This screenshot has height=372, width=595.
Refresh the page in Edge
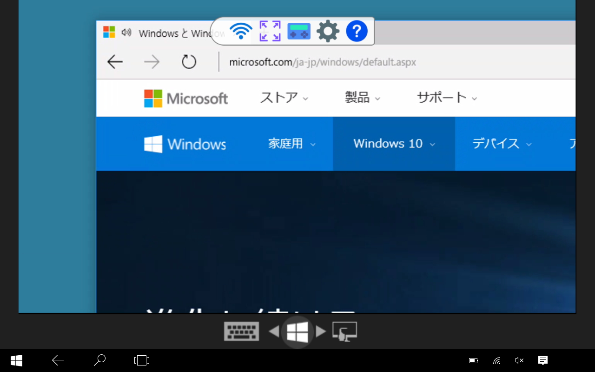click(x=189, y=61)
